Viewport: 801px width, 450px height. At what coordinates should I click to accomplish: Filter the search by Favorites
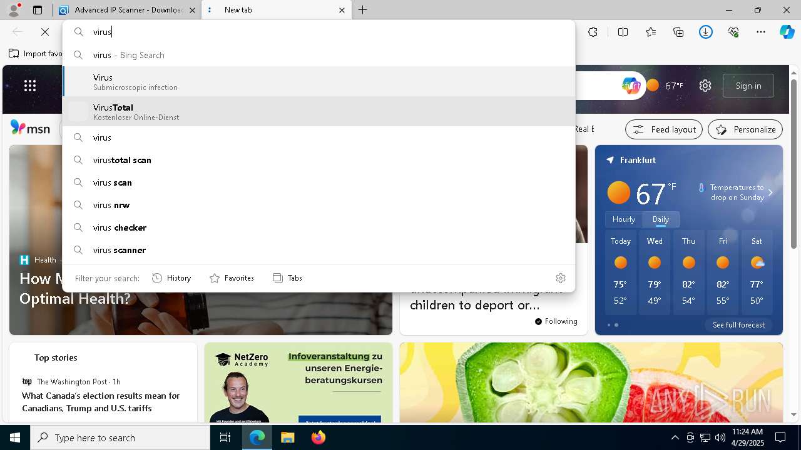(232, 278)
